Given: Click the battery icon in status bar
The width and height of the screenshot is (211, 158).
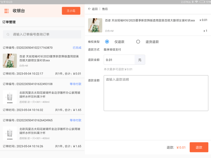Looking at the screenshot, I should point(202,2).
